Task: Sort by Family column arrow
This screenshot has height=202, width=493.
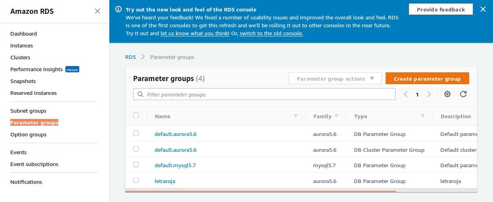Action: pyautogui.click(x=336, y=116)
